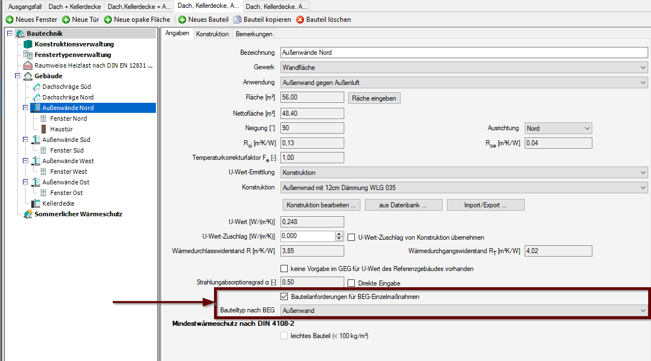
Task: Click the Bauteil kopieren icon
Action: pos(237,20)
